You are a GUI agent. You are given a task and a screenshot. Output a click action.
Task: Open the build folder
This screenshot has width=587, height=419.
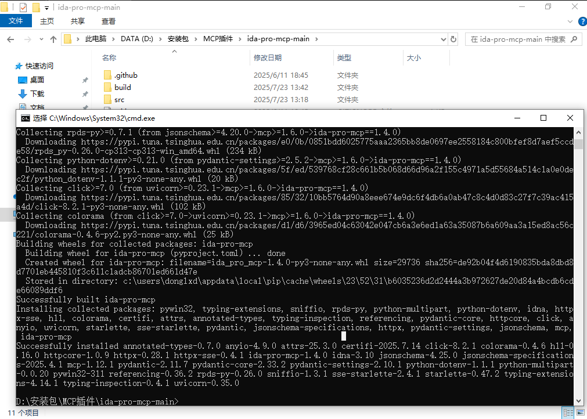pyautogui.click(x=123, y=88)
